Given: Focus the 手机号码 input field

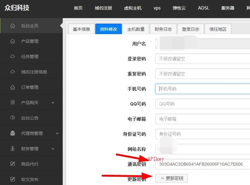Looking at the screenshot, I should click(203, 89).
